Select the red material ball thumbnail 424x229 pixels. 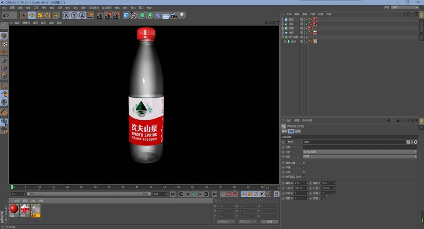tap(14, 209)
